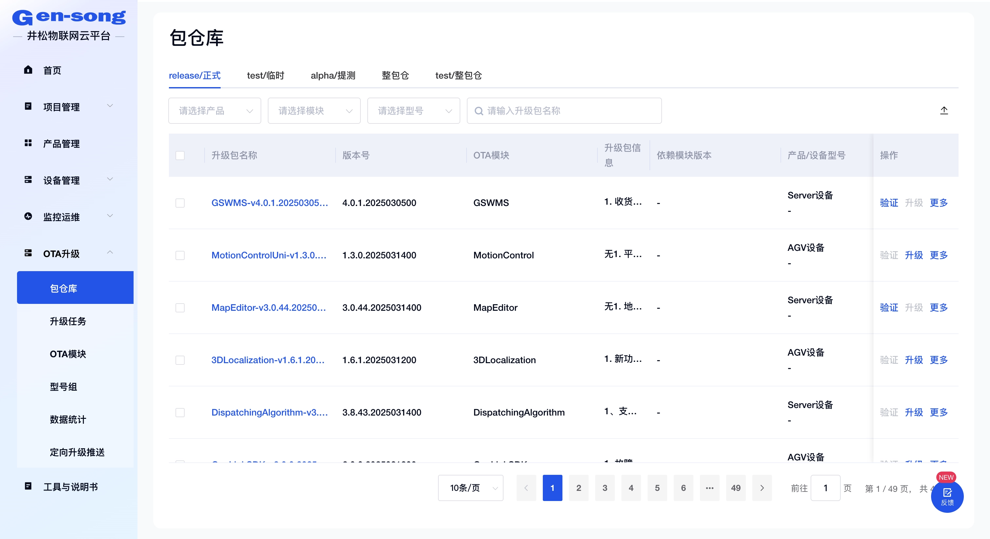990x539 pixels.
Task: Switch to the test/临时 tab
Action: (x=265, y=76)
